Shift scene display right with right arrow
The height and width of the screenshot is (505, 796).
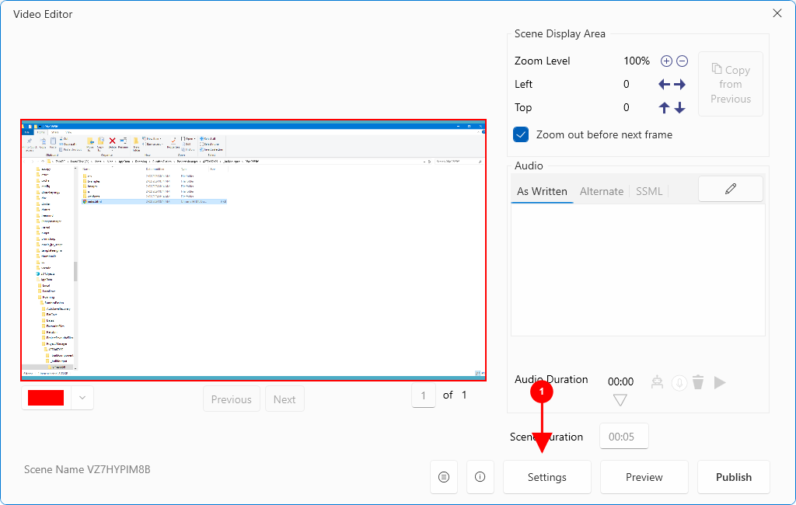[x=680, y=85]
